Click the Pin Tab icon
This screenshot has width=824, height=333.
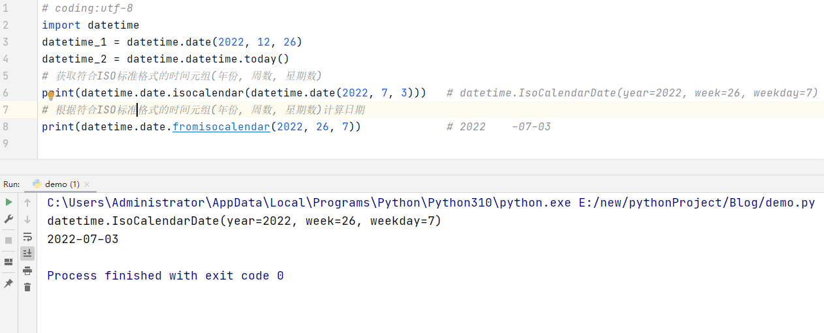pyautogui.click(x=8, y=283)
